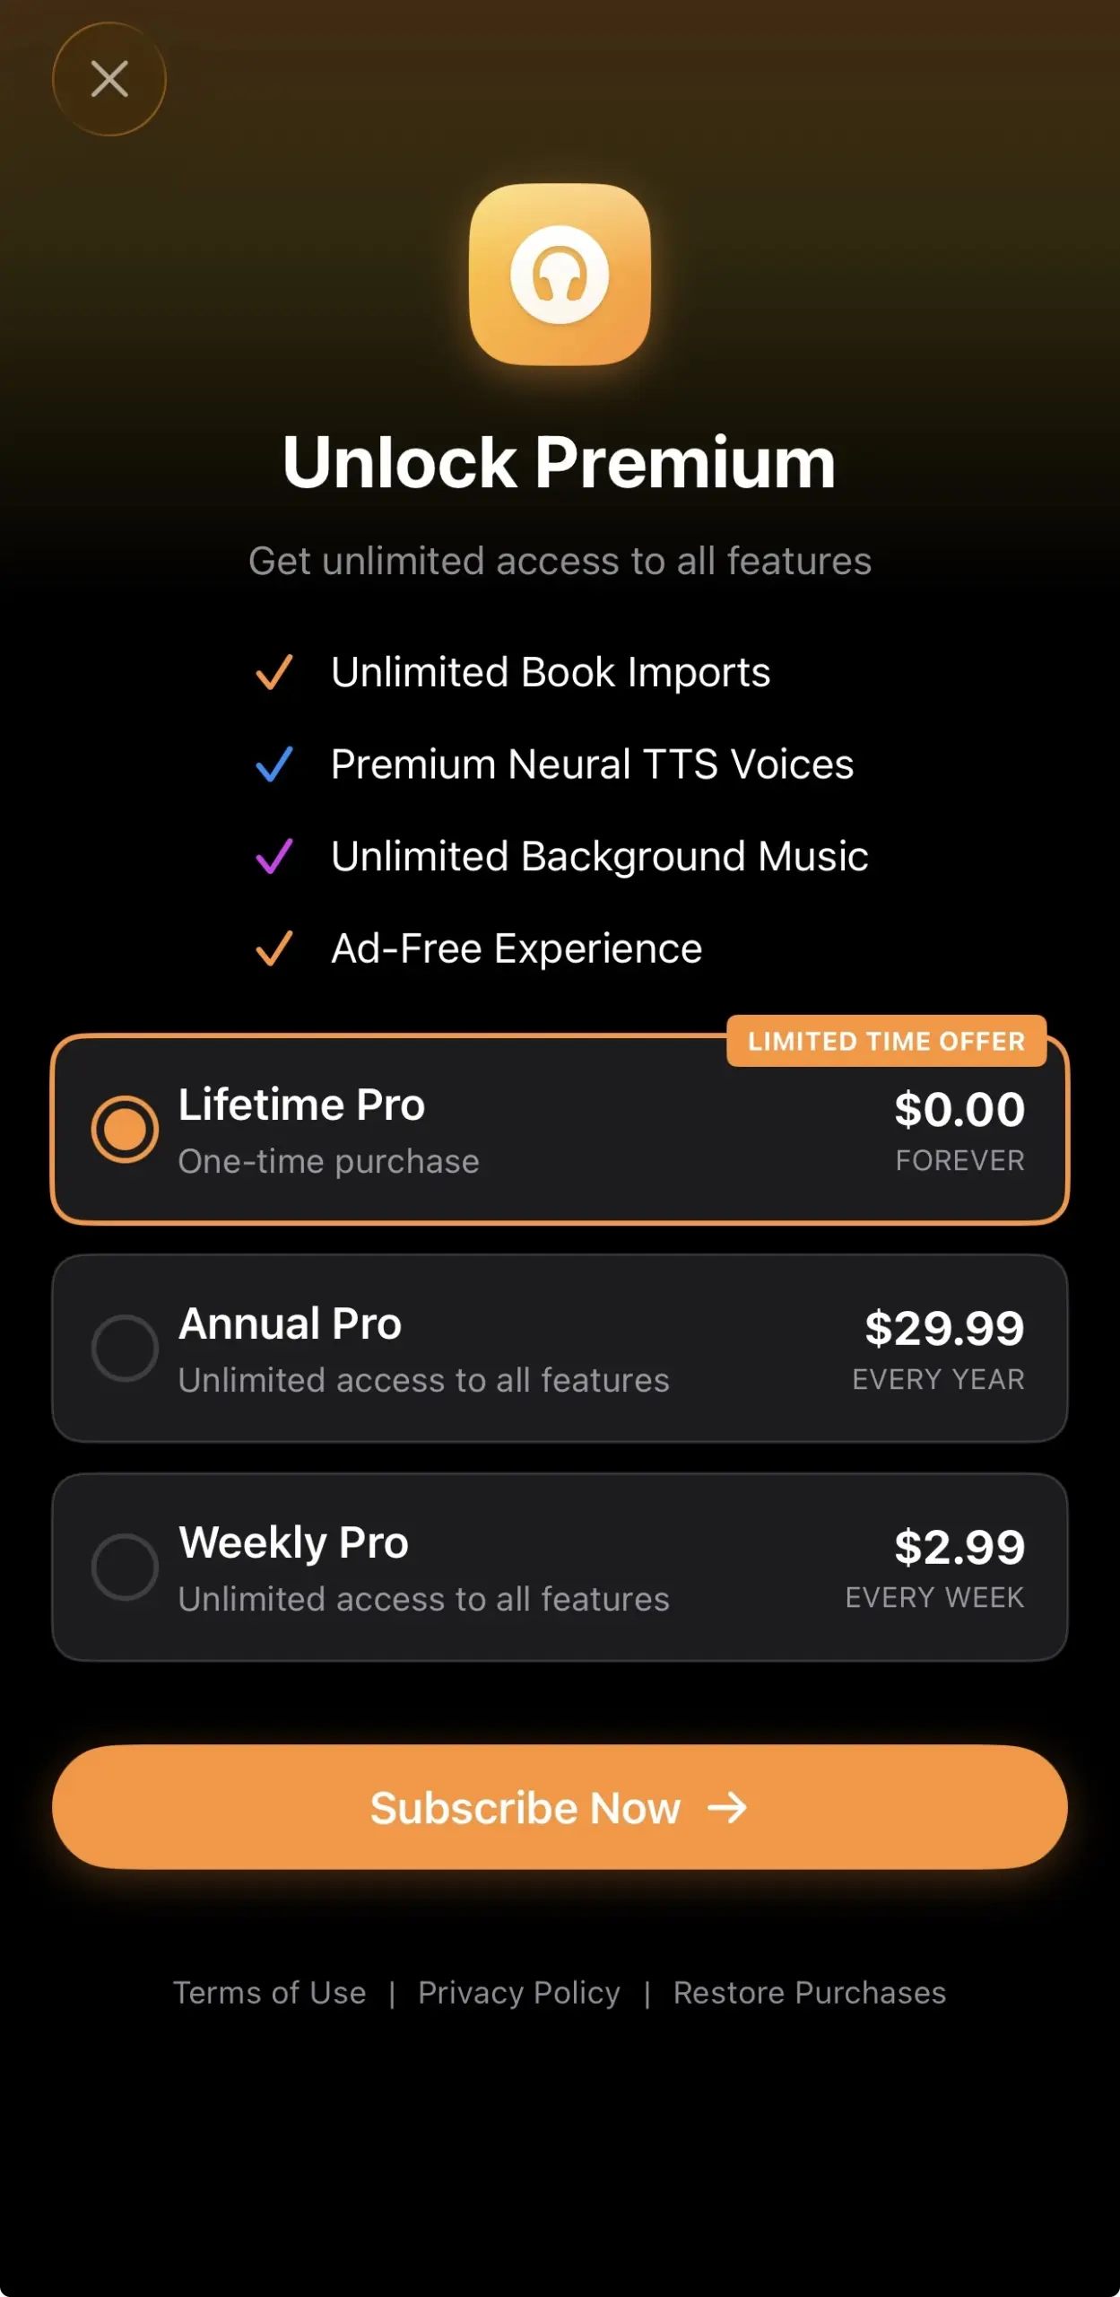Click the arrow on Subscribe Now
The width and height of the screenshot is (1120, 2297).
727,1808
